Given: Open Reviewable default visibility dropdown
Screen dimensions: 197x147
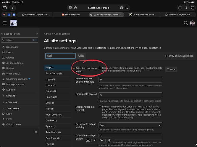Looking at the screenshot, I should (x=130, y=125).
